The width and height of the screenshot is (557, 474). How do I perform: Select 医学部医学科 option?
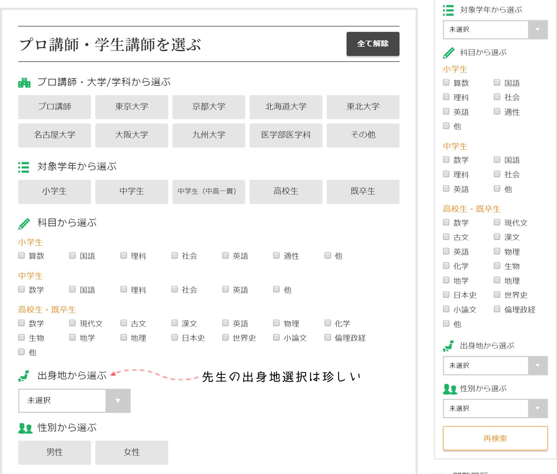coord(286,135)
